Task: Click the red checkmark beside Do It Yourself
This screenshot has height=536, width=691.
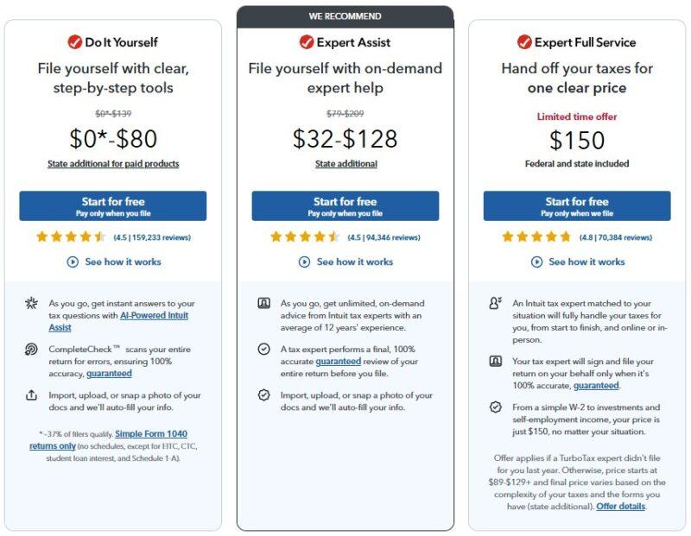Action: click(x=74, y=42)
